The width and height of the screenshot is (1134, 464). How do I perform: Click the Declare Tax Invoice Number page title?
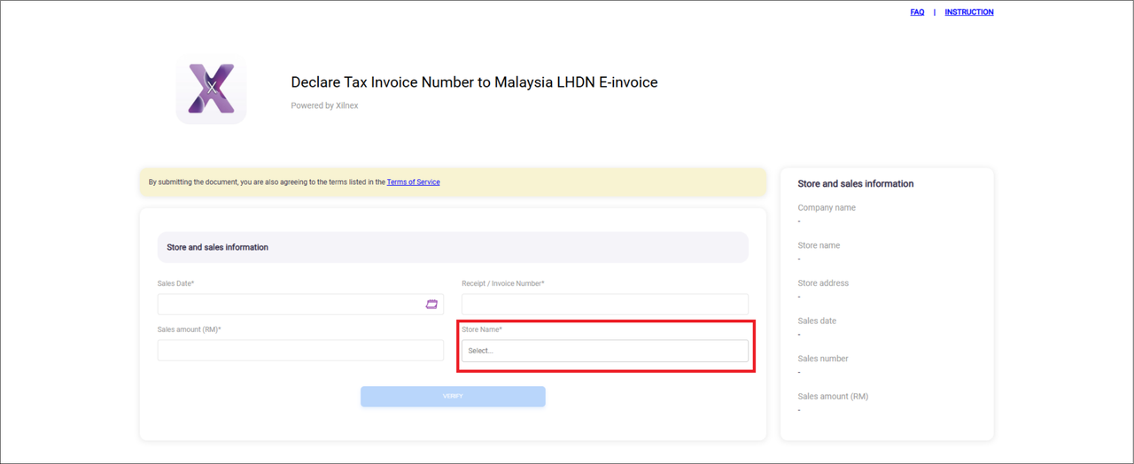[x=474, y=82]
